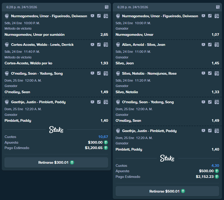Screen dimensions: 224x200
Task: Open live stream for O'malley fight, right slip
Action: [203, 102]
